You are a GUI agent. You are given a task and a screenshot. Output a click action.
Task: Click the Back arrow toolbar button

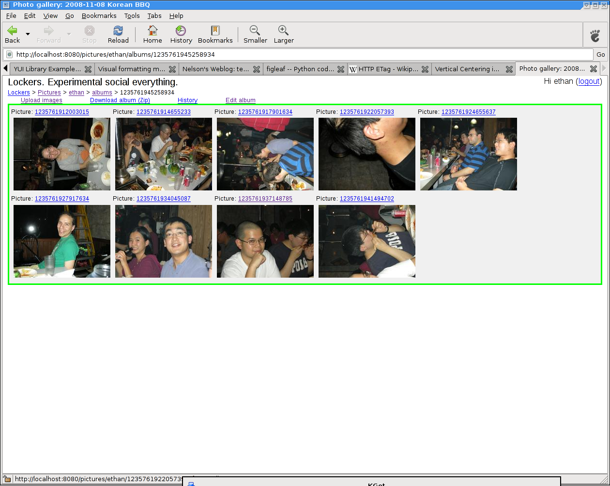tap(12, 34)
